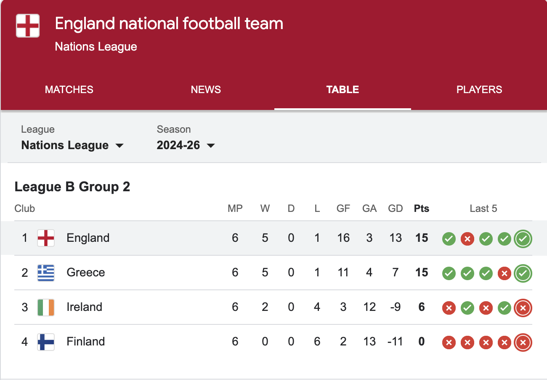This screenshot has height=380, width=547.
Task: Click England's red loss icon in Last 5
Action: click(x=467, y=239)
